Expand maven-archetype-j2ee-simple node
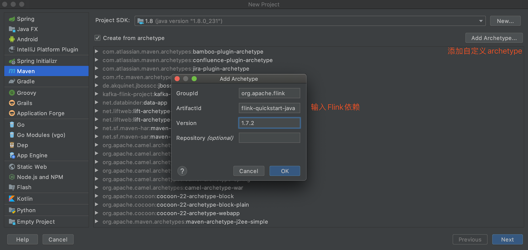 tap(97, 222)
